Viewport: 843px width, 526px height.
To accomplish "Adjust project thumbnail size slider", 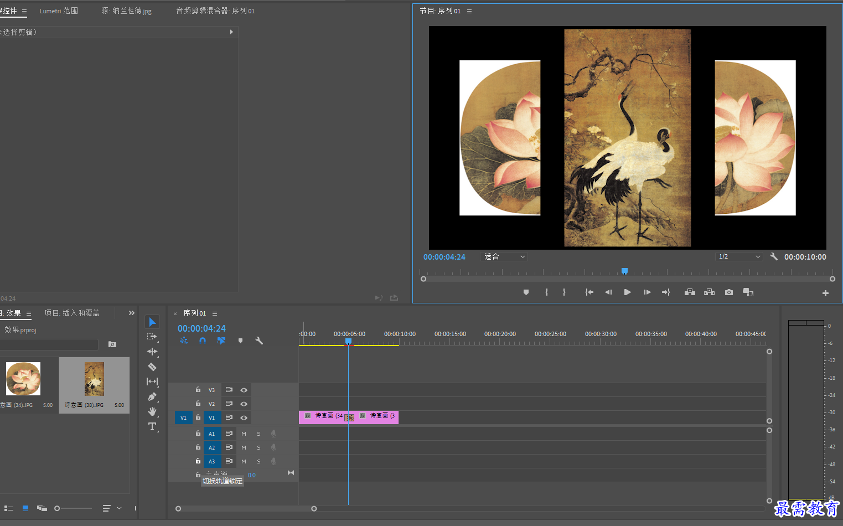I will pos(57,508).
